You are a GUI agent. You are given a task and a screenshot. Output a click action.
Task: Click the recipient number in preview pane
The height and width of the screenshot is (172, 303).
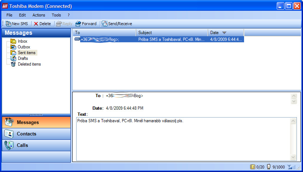[125, 96]
